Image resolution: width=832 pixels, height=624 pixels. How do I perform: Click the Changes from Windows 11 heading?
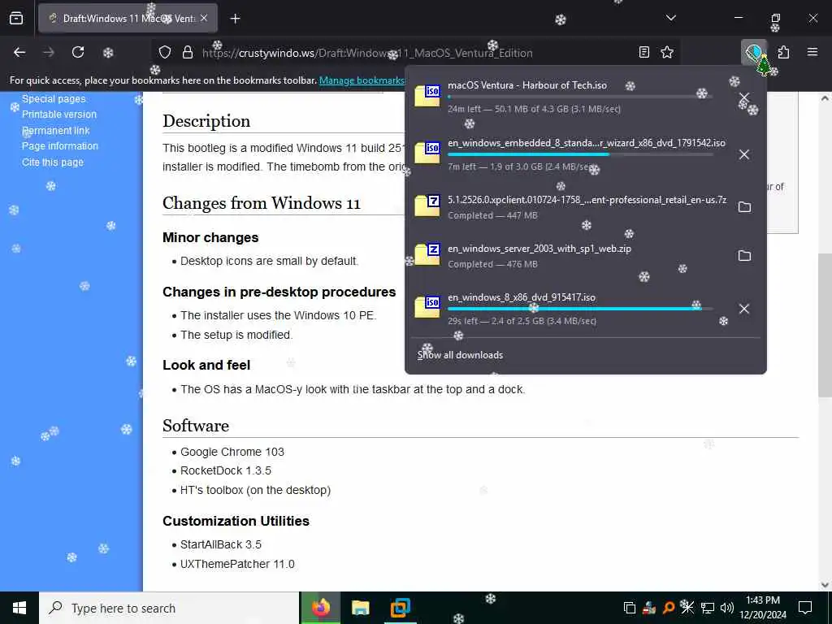pos(262,203)
